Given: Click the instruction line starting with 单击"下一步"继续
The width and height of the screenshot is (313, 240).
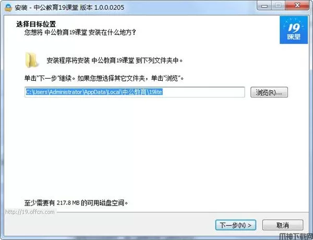Looking at the screenshot, I should click(x=104, y=78).
